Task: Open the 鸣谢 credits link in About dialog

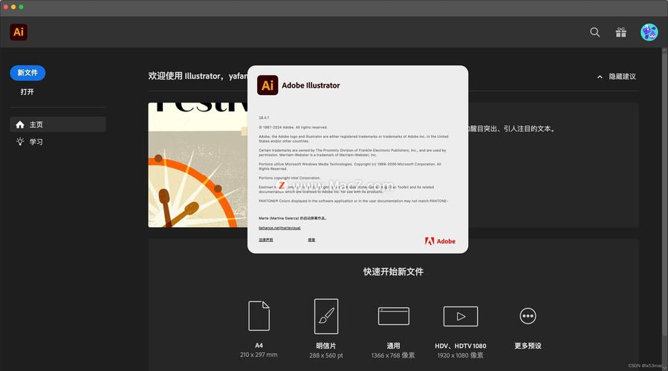Action: (x=311, y=240)
